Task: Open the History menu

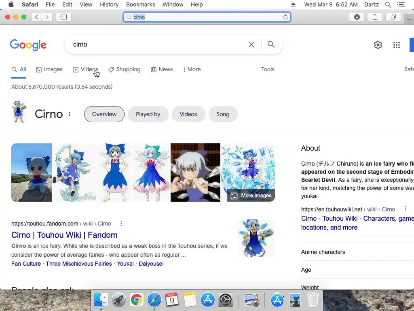Action: [x=109, y=4]
